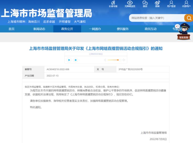Select the 政务公开 menu tab
The height and width of the screenshot is (143, 193).
coord(67,29)
